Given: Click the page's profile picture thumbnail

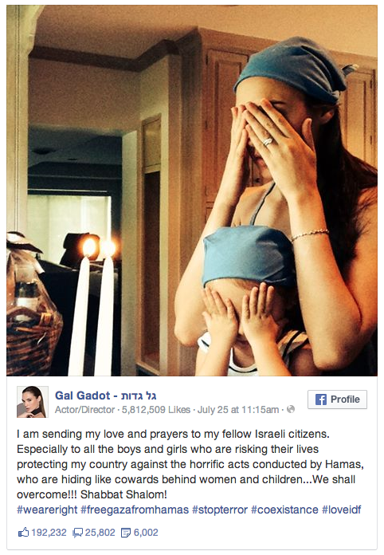Looking at the screenshot, I should [x=33, y=402].
